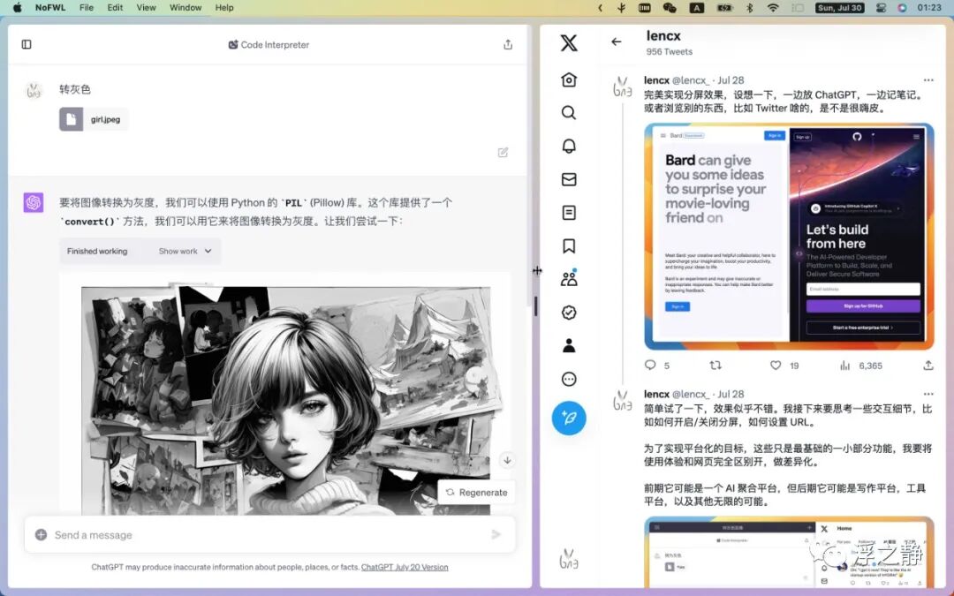Viewport: 954px width, 596px height.
Task: Retweet the first lencx tweet
Action: point(715,365)
